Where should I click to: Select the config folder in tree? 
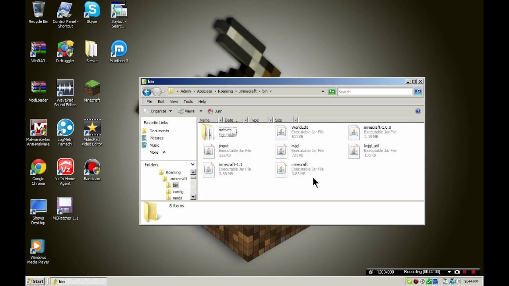click(178, 191)
